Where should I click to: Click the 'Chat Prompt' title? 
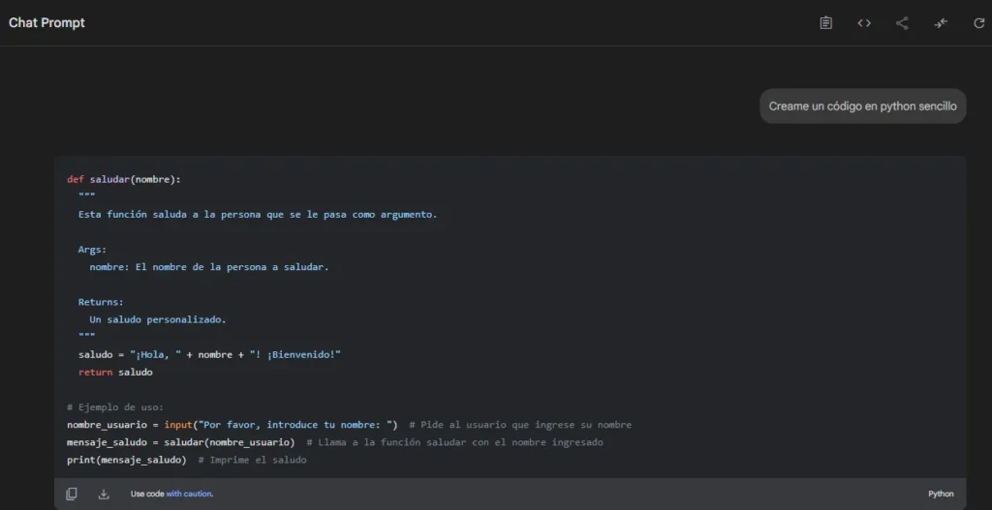point(46,23)
